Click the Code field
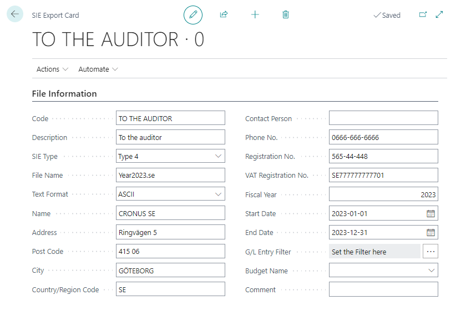 click(x=170, y=118)
